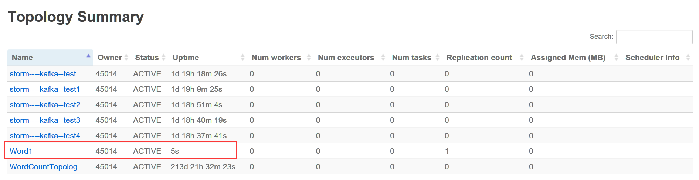Click sort arrows icon beside Num executors
699x180 pixels.
(x=383, y=58)
